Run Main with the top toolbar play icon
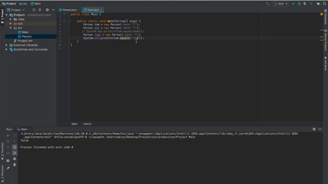Viewport: 328px width, 184px height. pos(293,4)
